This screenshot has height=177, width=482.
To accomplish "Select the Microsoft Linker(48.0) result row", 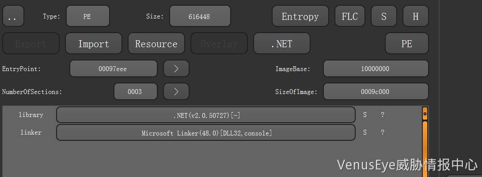I will pos(206,133).
